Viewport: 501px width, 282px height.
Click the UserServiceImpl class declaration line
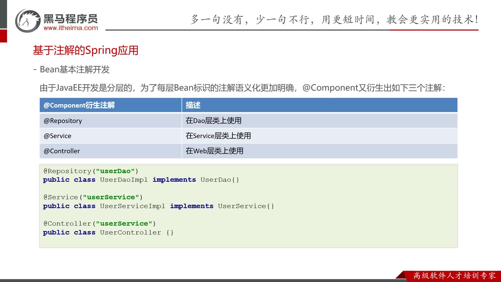[x=159, y=206]
